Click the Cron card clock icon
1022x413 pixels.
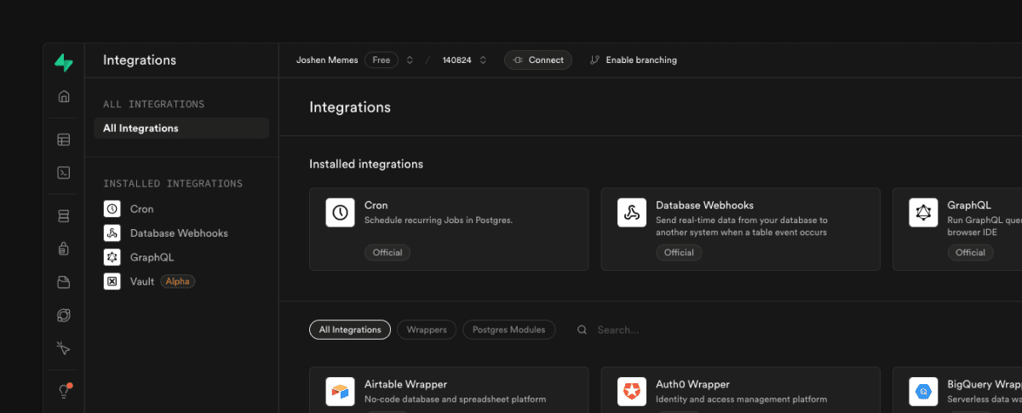(x=341, y=212)
